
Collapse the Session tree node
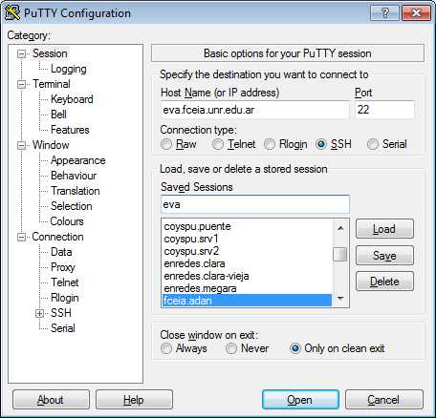[x=21, y=53]
